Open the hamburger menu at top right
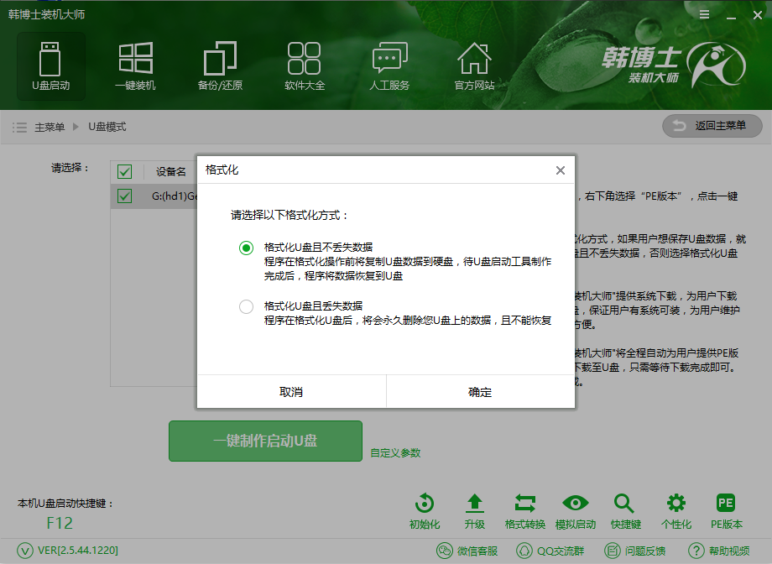The image size is (772, 564). click(703, 14)
